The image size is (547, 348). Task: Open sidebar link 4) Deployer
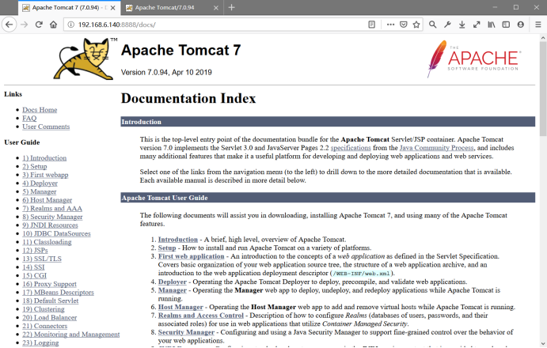point(40,183)
